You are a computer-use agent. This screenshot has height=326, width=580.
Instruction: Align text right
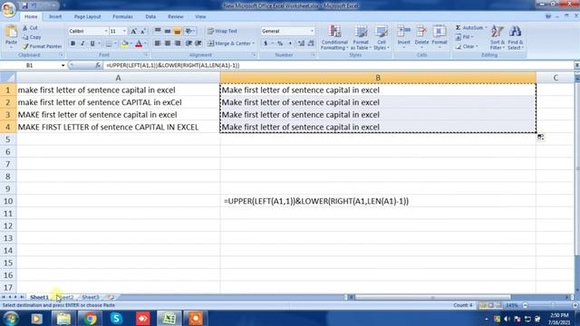point(178,43)
